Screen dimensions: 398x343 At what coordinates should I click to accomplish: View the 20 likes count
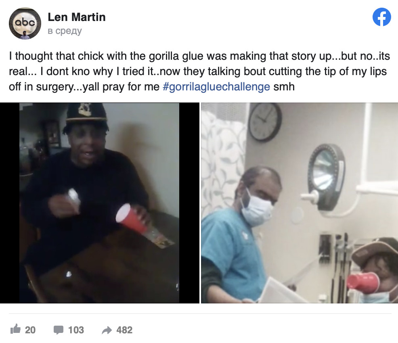tap(30, 330)
